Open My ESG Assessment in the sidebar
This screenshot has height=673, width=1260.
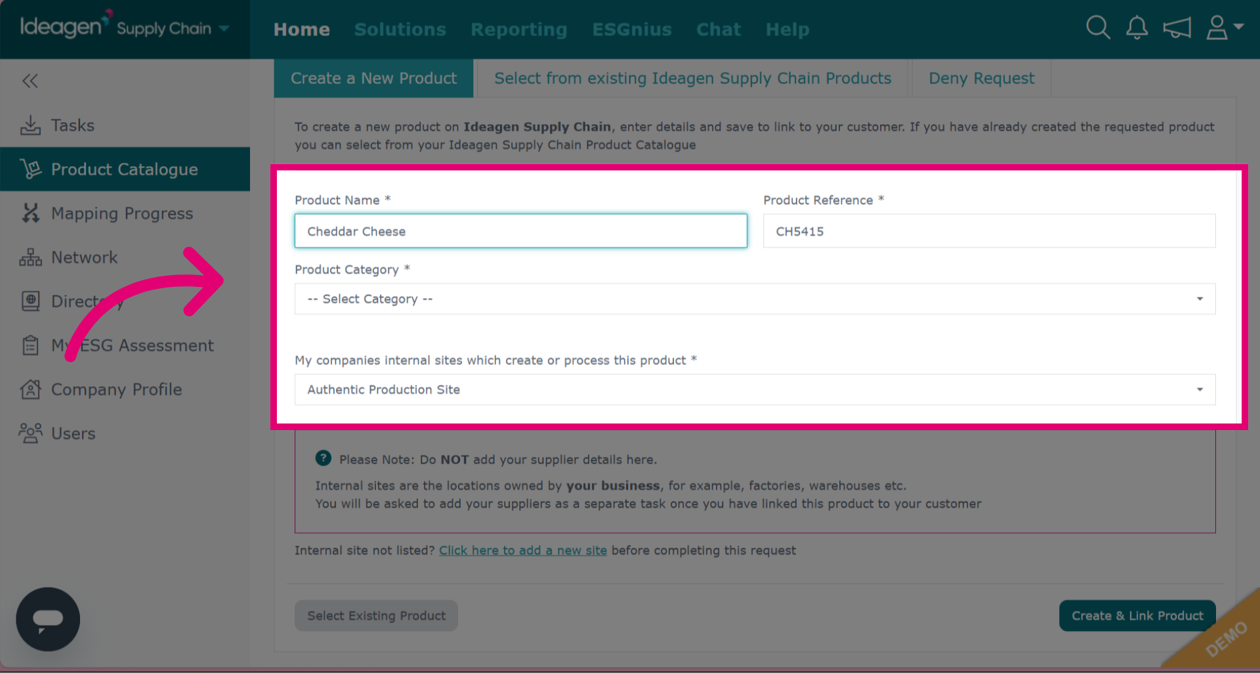pos(125,345)
